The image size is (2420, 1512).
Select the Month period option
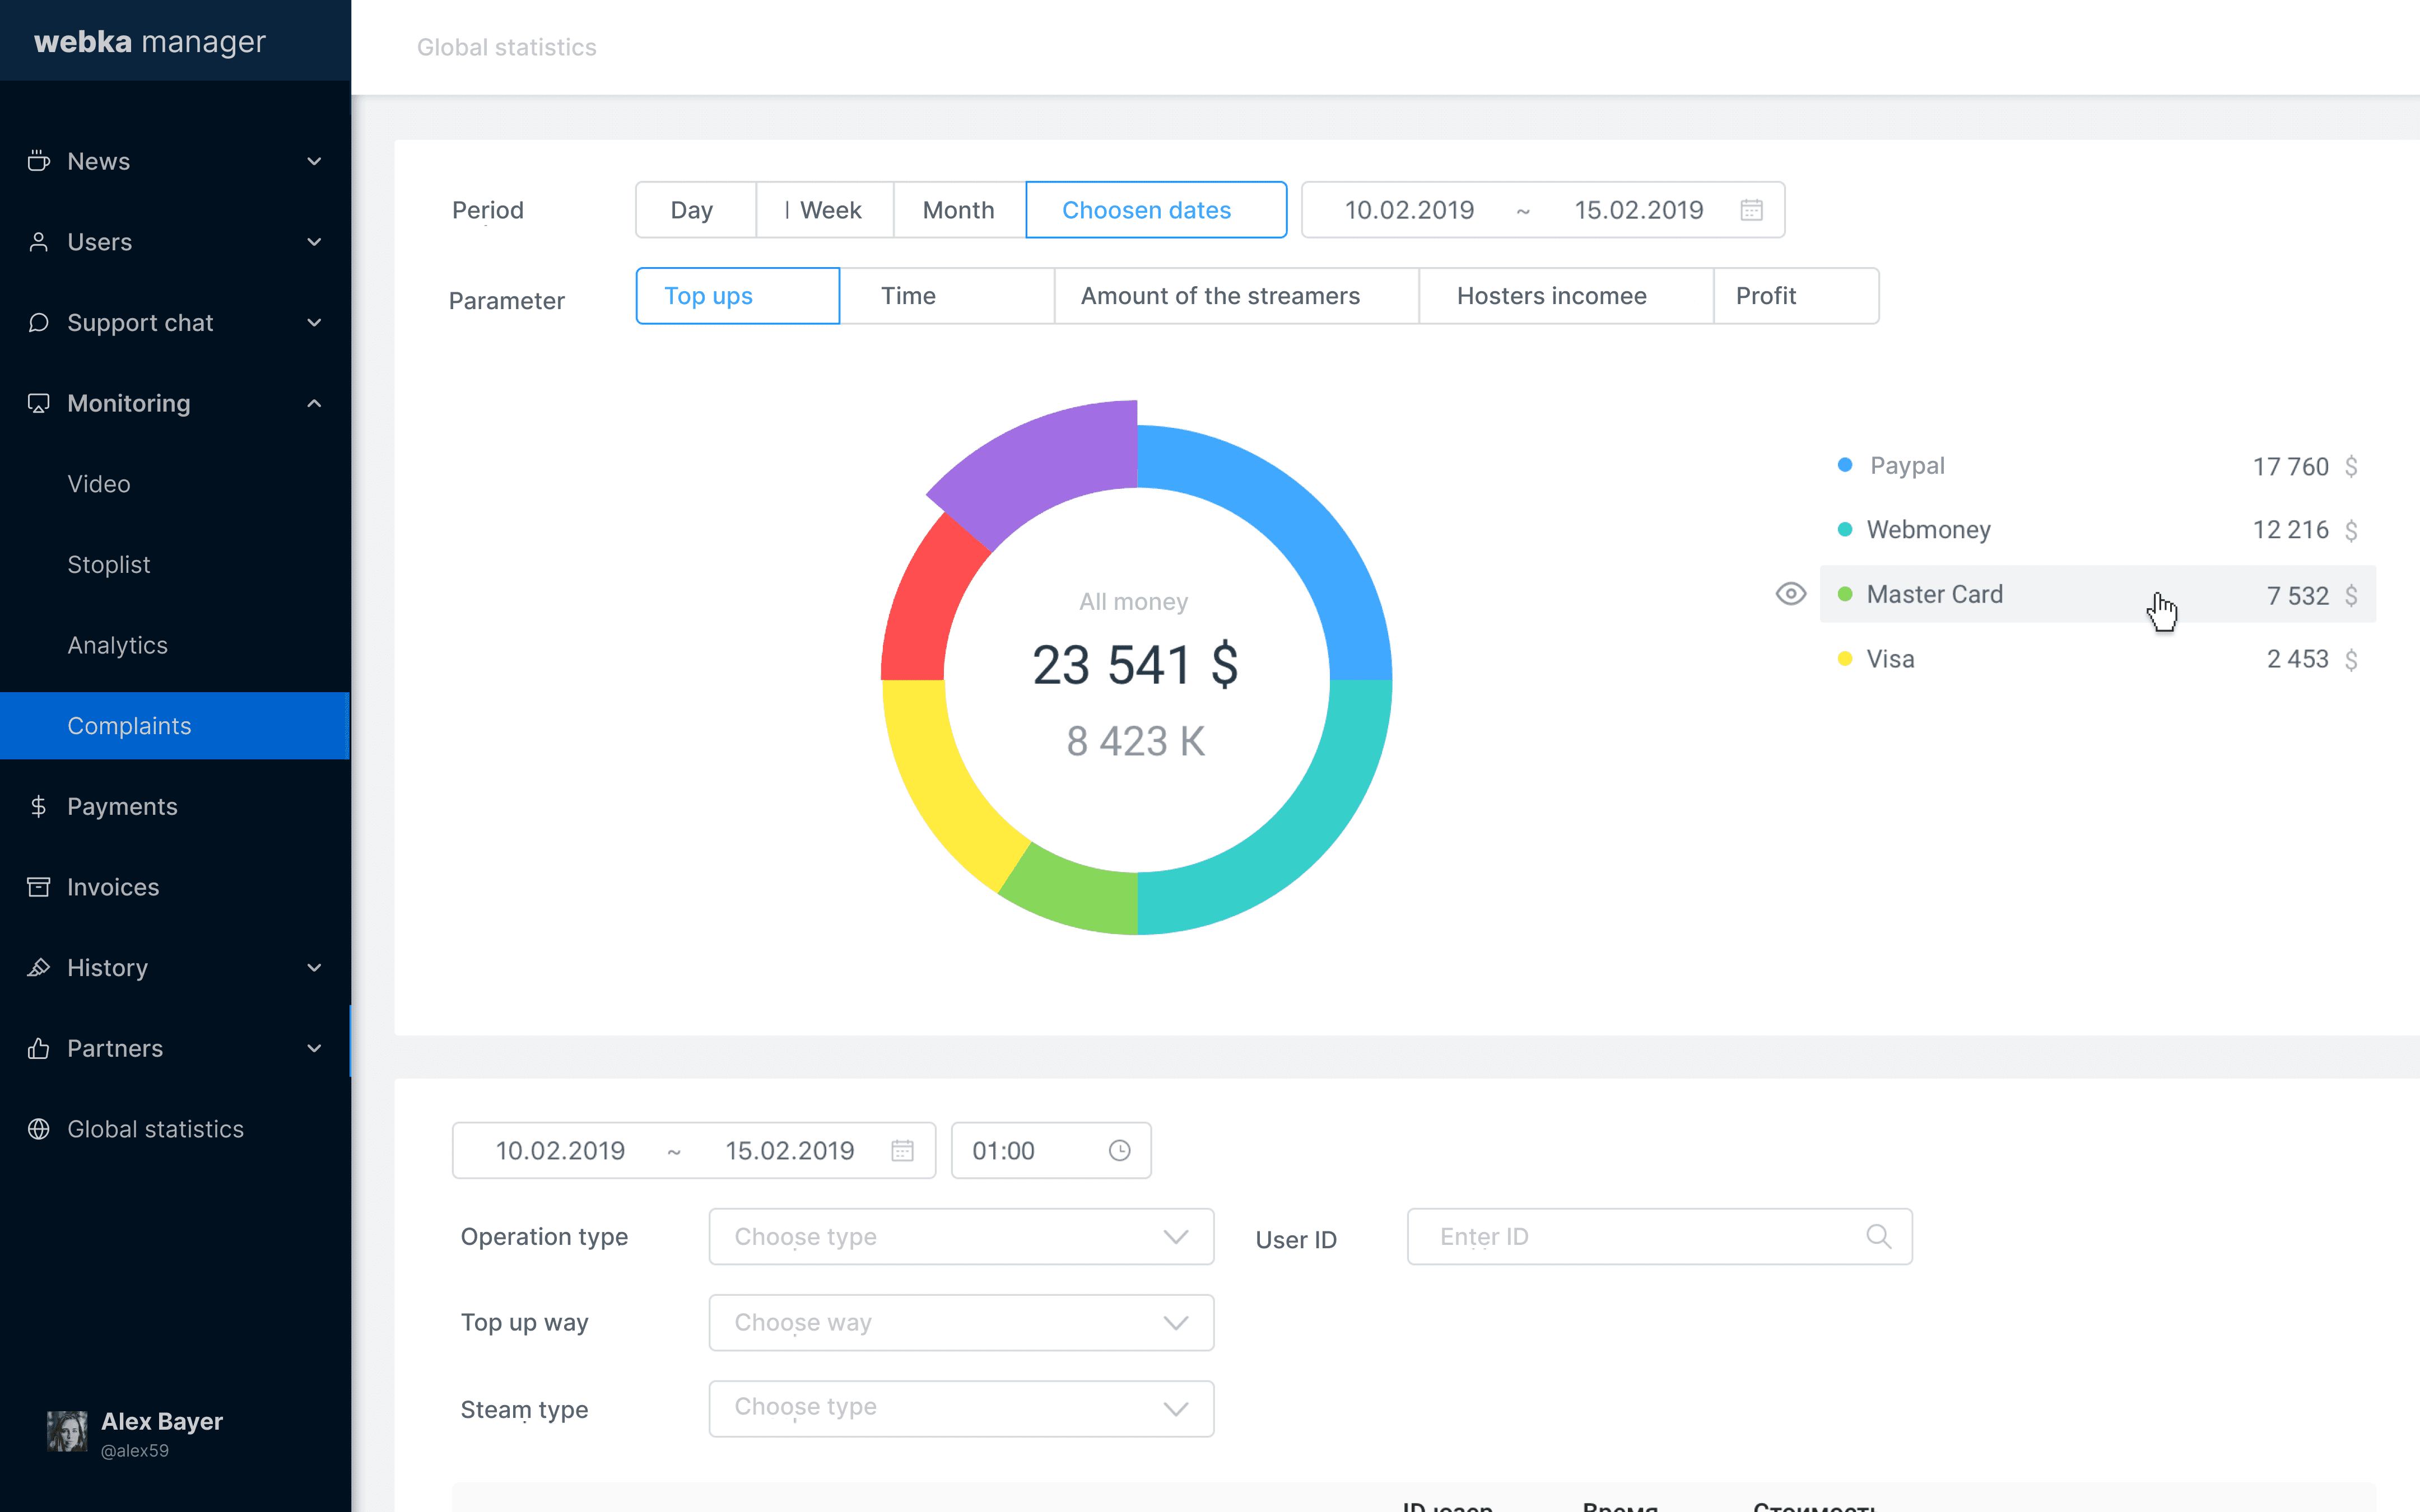958,210
